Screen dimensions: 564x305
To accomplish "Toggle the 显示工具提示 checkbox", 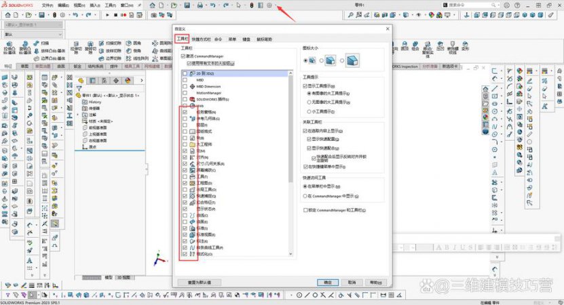I will [x=305, y=86].
